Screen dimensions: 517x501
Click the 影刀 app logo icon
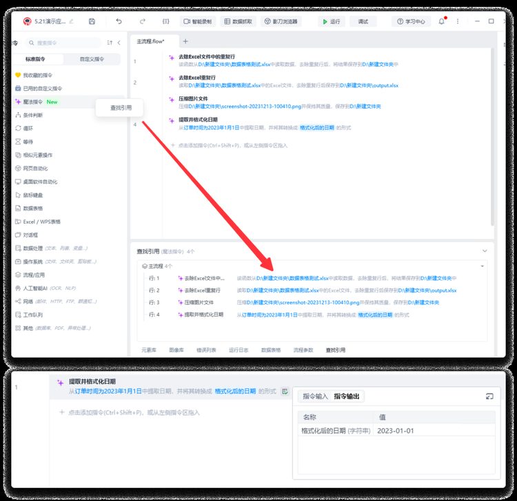pos(27,21)
